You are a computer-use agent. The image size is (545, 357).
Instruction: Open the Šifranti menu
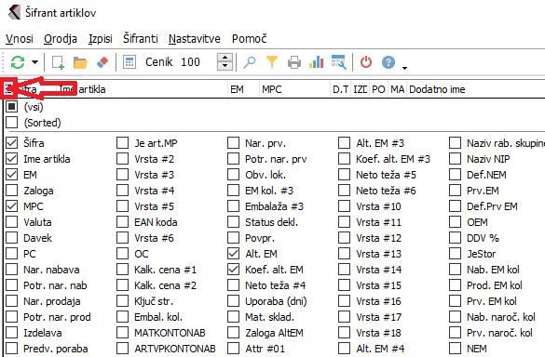coord(141,38)
